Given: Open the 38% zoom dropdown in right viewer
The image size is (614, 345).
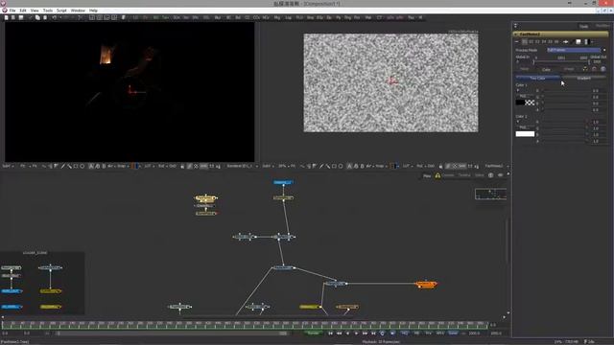Looking at the screenshot, I should pos(284,166).
